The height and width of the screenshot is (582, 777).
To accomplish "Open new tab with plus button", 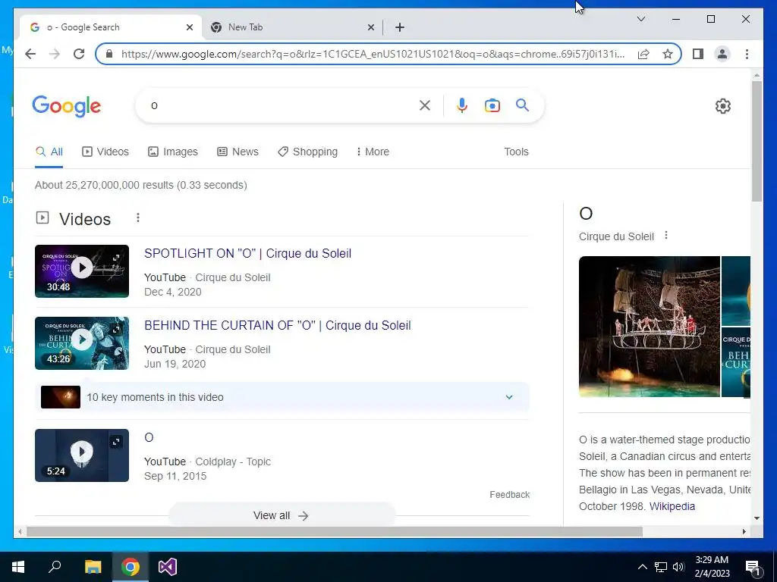I will pos(400,27).
